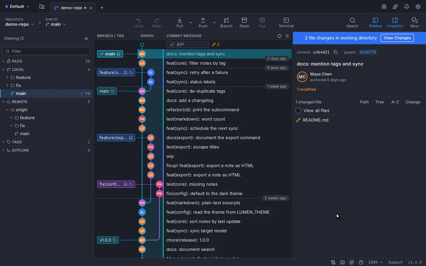Click the bug report icon in top bar
Viewport: 426px width, 266px height.
(384, 7)
